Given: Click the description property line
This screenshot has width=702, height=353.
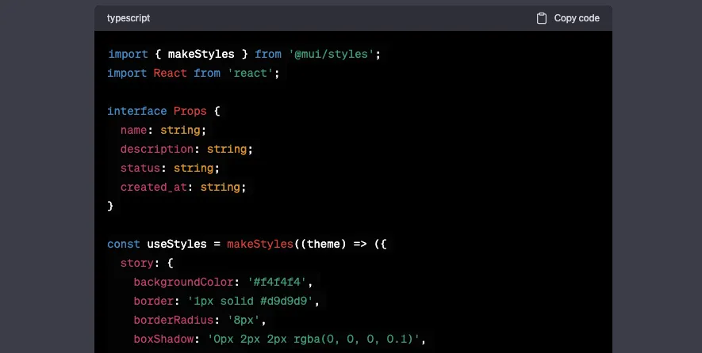Looking at the screenshot, I should click(x=186, y=149).
